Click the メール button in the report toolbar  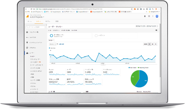pyautogui.click(x=50, y=31)
